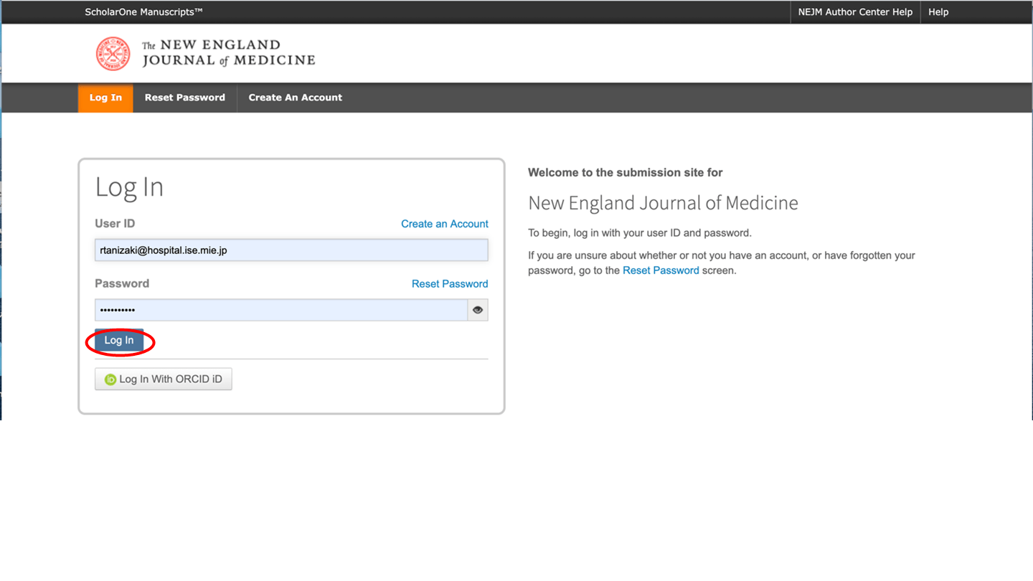This screenshot has width=1033, height=581.
Task: Sign in with the ORCID iD button
Action: 164,379
